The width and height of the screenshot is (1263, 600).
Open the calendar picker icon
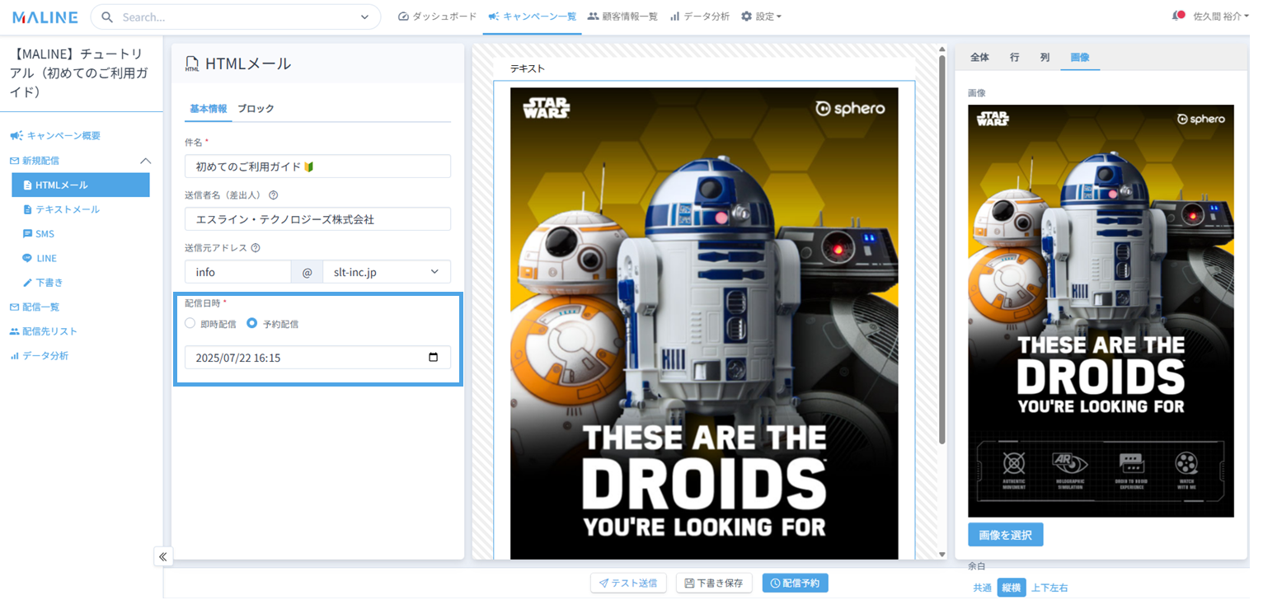[x=434, y=358]
